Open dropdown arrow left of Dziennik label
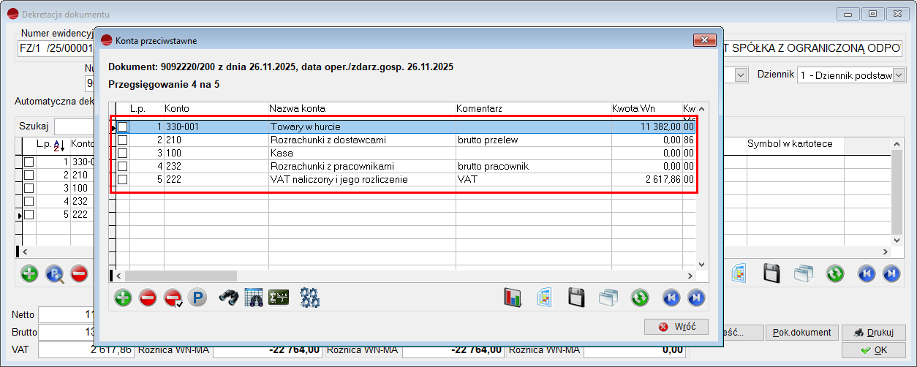Screen dimensions: 917x367 coord(740,75)
